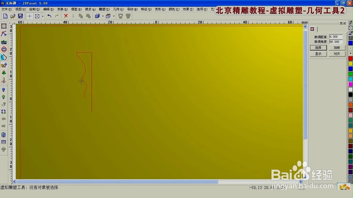Undo the last action
This screenshot has width=353, height=198.
point(49,16)
